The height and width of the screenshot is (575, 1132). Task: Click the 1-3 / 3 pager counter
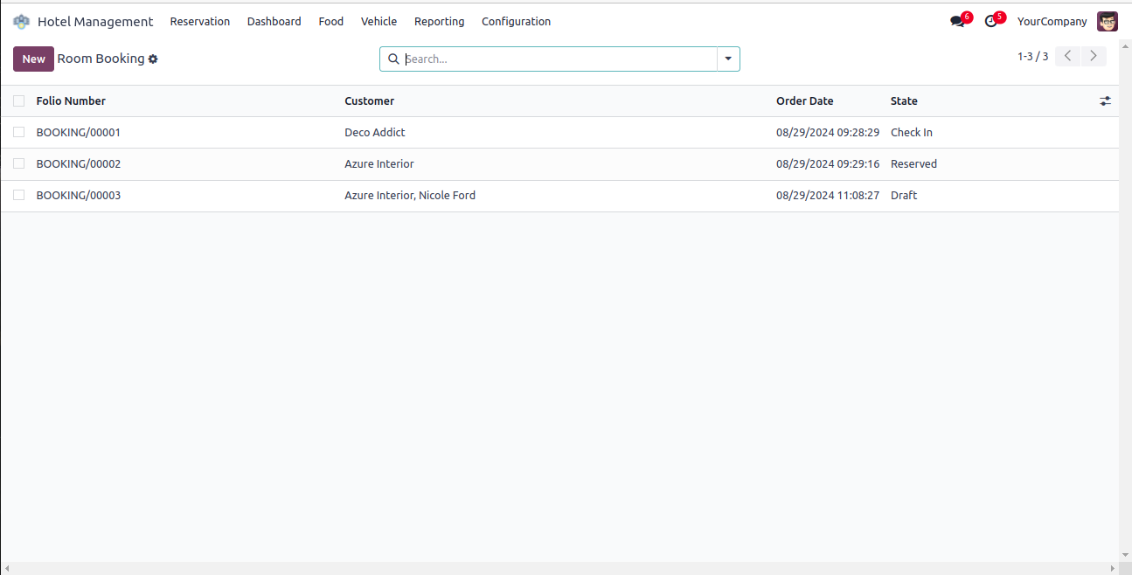pyautogui.click(x=1033, y=57)
